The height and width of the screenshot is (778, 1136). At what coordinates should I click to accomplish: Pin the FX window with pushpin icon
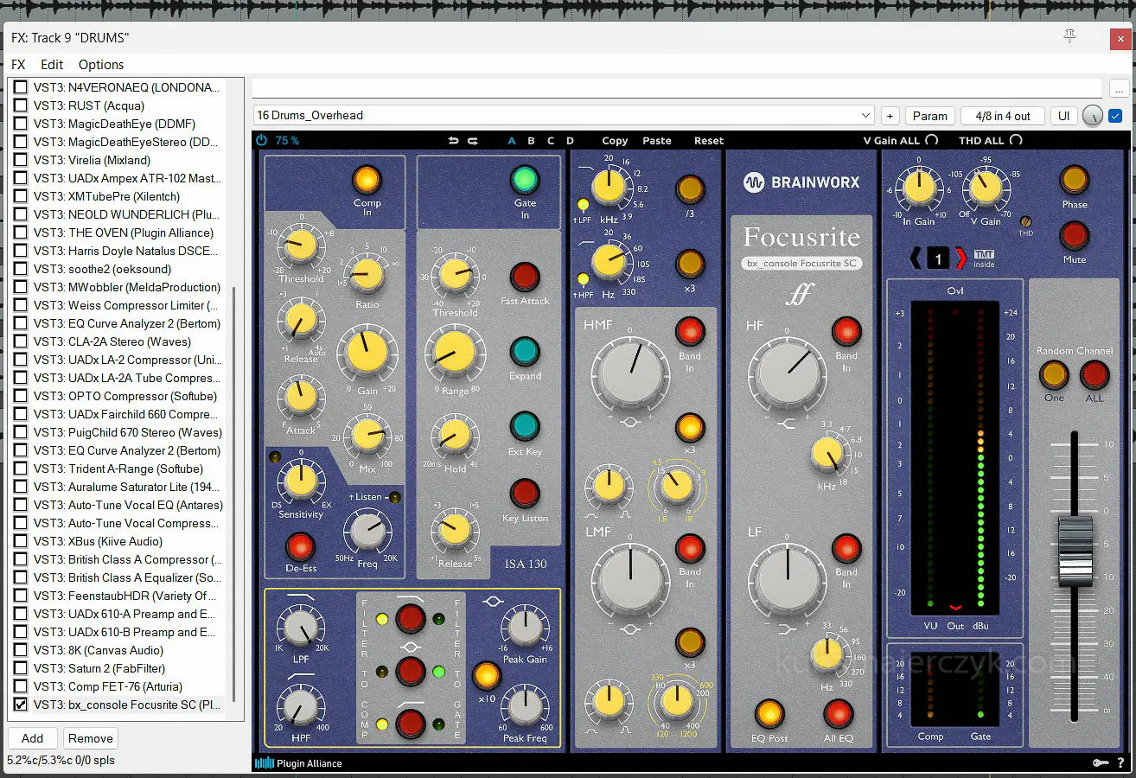pos(1069,36)
